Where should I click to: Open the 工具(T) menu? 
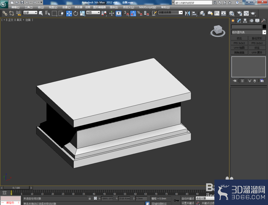tap(29, 7)
